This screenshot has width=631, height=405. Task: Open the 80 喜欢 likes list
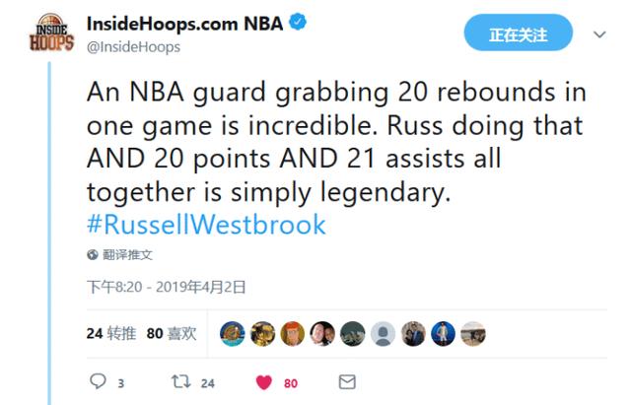pos(172,333)
